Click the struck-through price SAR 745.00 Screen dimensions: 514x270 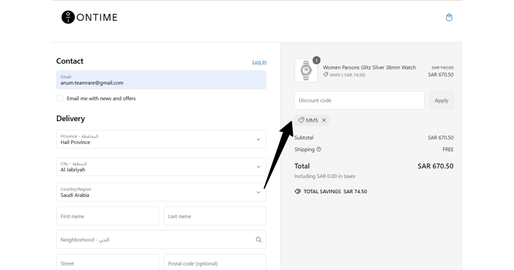click(x=442, y=68)
